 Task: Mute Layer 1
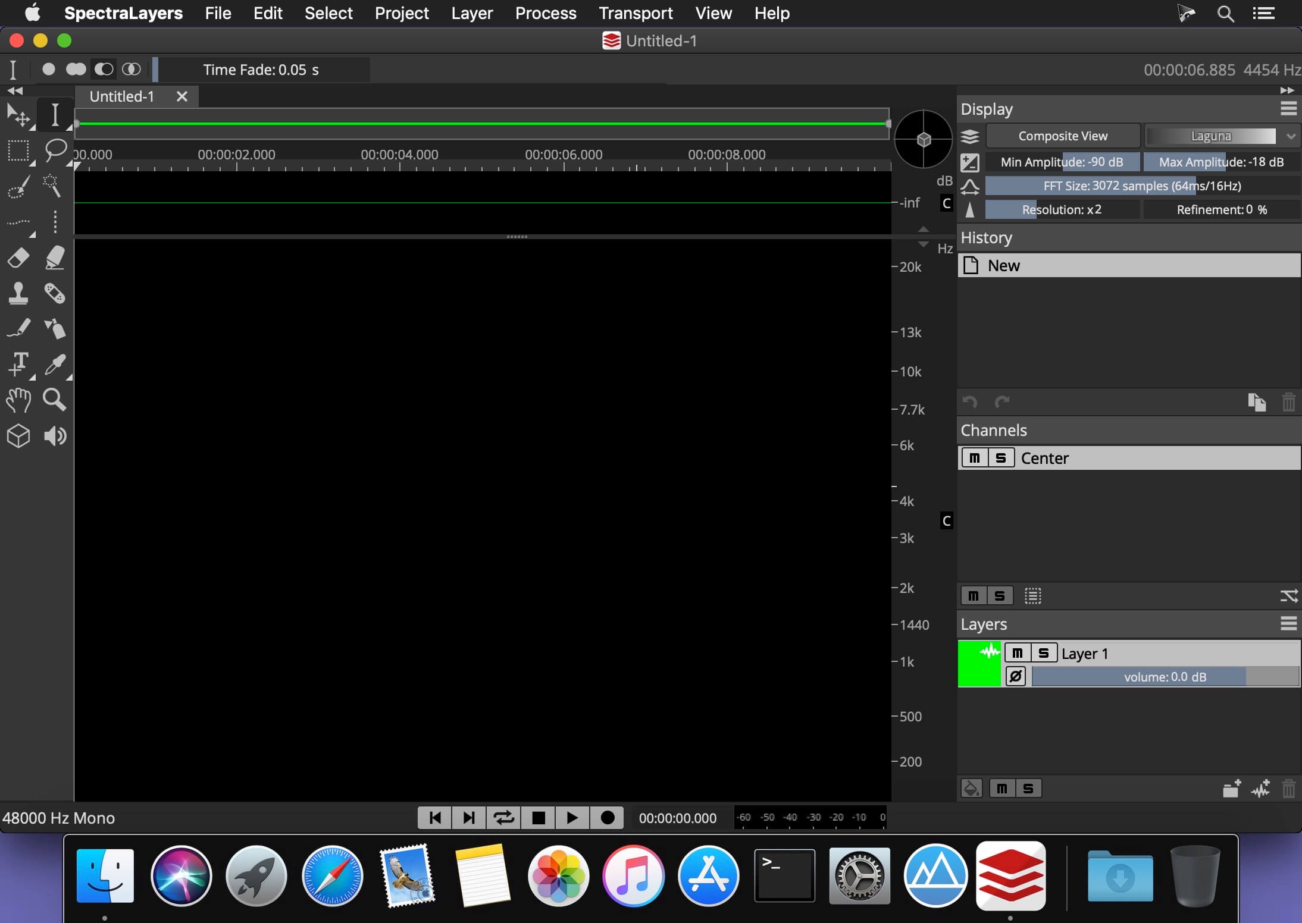pyautogui.click(x=1018, y=653)
